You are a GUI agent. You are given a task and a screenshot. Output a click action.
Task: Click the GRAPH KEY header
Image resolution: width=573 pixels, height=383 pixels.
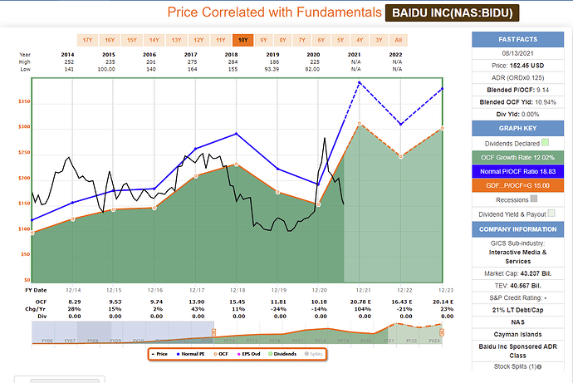coord(518,128)
